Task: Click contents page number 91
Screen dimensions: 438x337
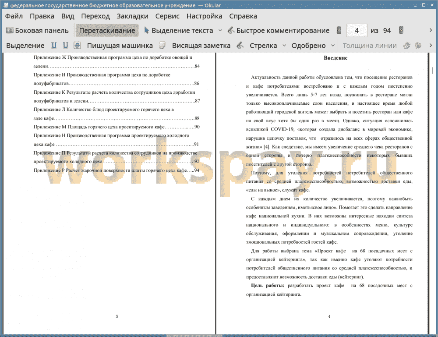Action: [x=196, y=144]
